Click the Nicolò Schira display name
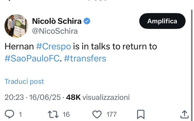 coord(57,21)
